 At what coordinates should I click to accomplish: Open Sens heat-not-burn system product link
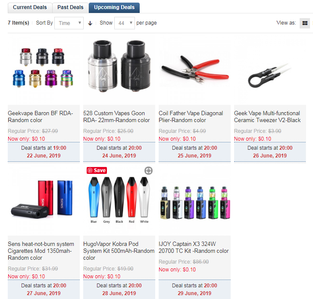[41, 251]
